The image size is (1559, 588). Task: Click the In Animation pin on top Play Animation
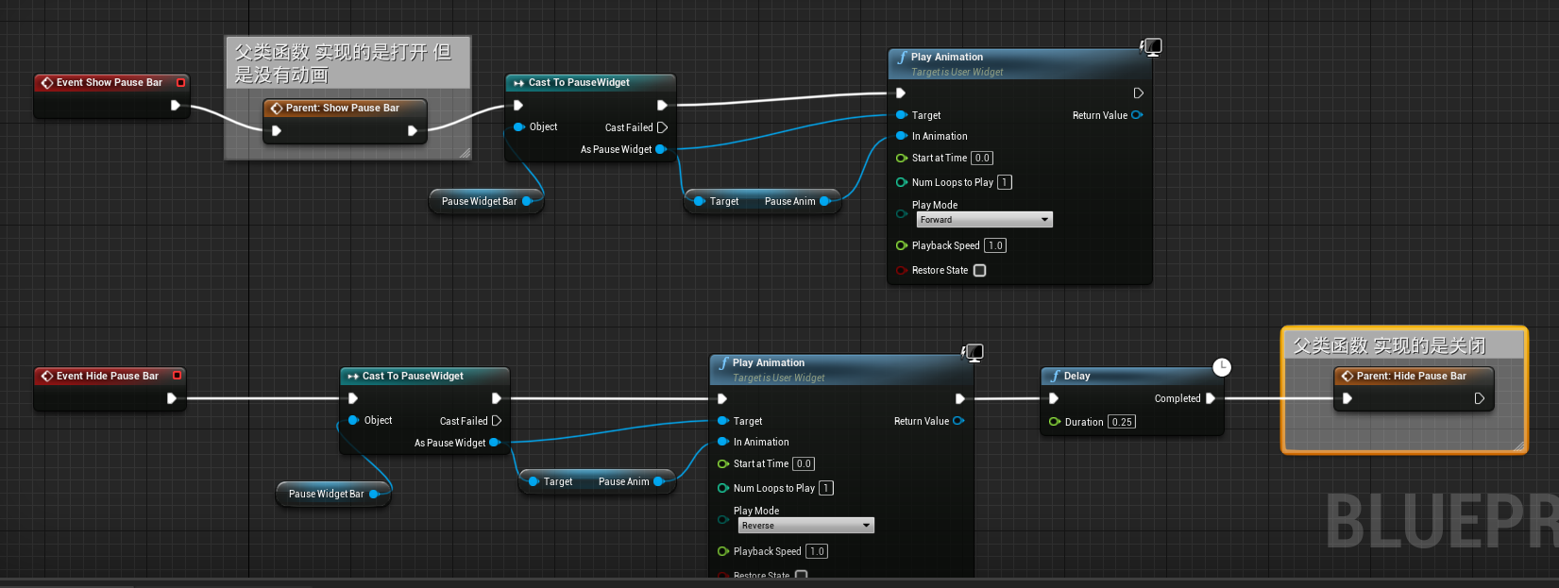tap(901, 136)
